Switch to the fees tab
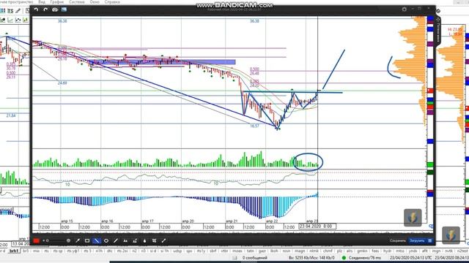The height and width of the screenshot is (263, 469). coord(375,251)
